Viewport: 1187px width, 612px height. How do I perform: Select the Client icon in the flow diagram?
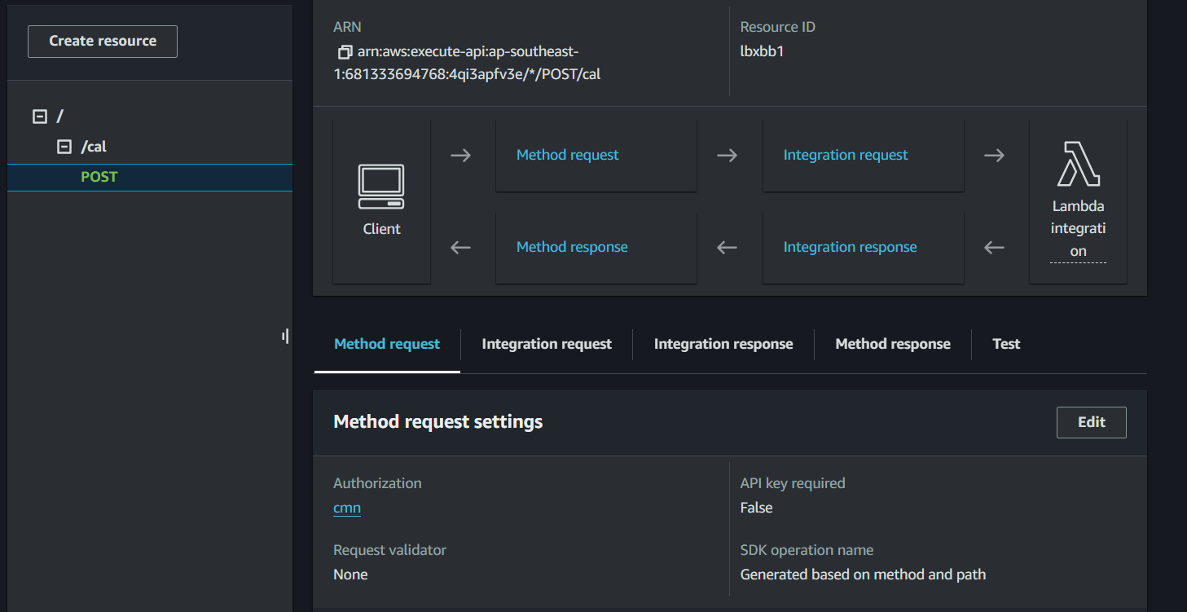[381, 187]
